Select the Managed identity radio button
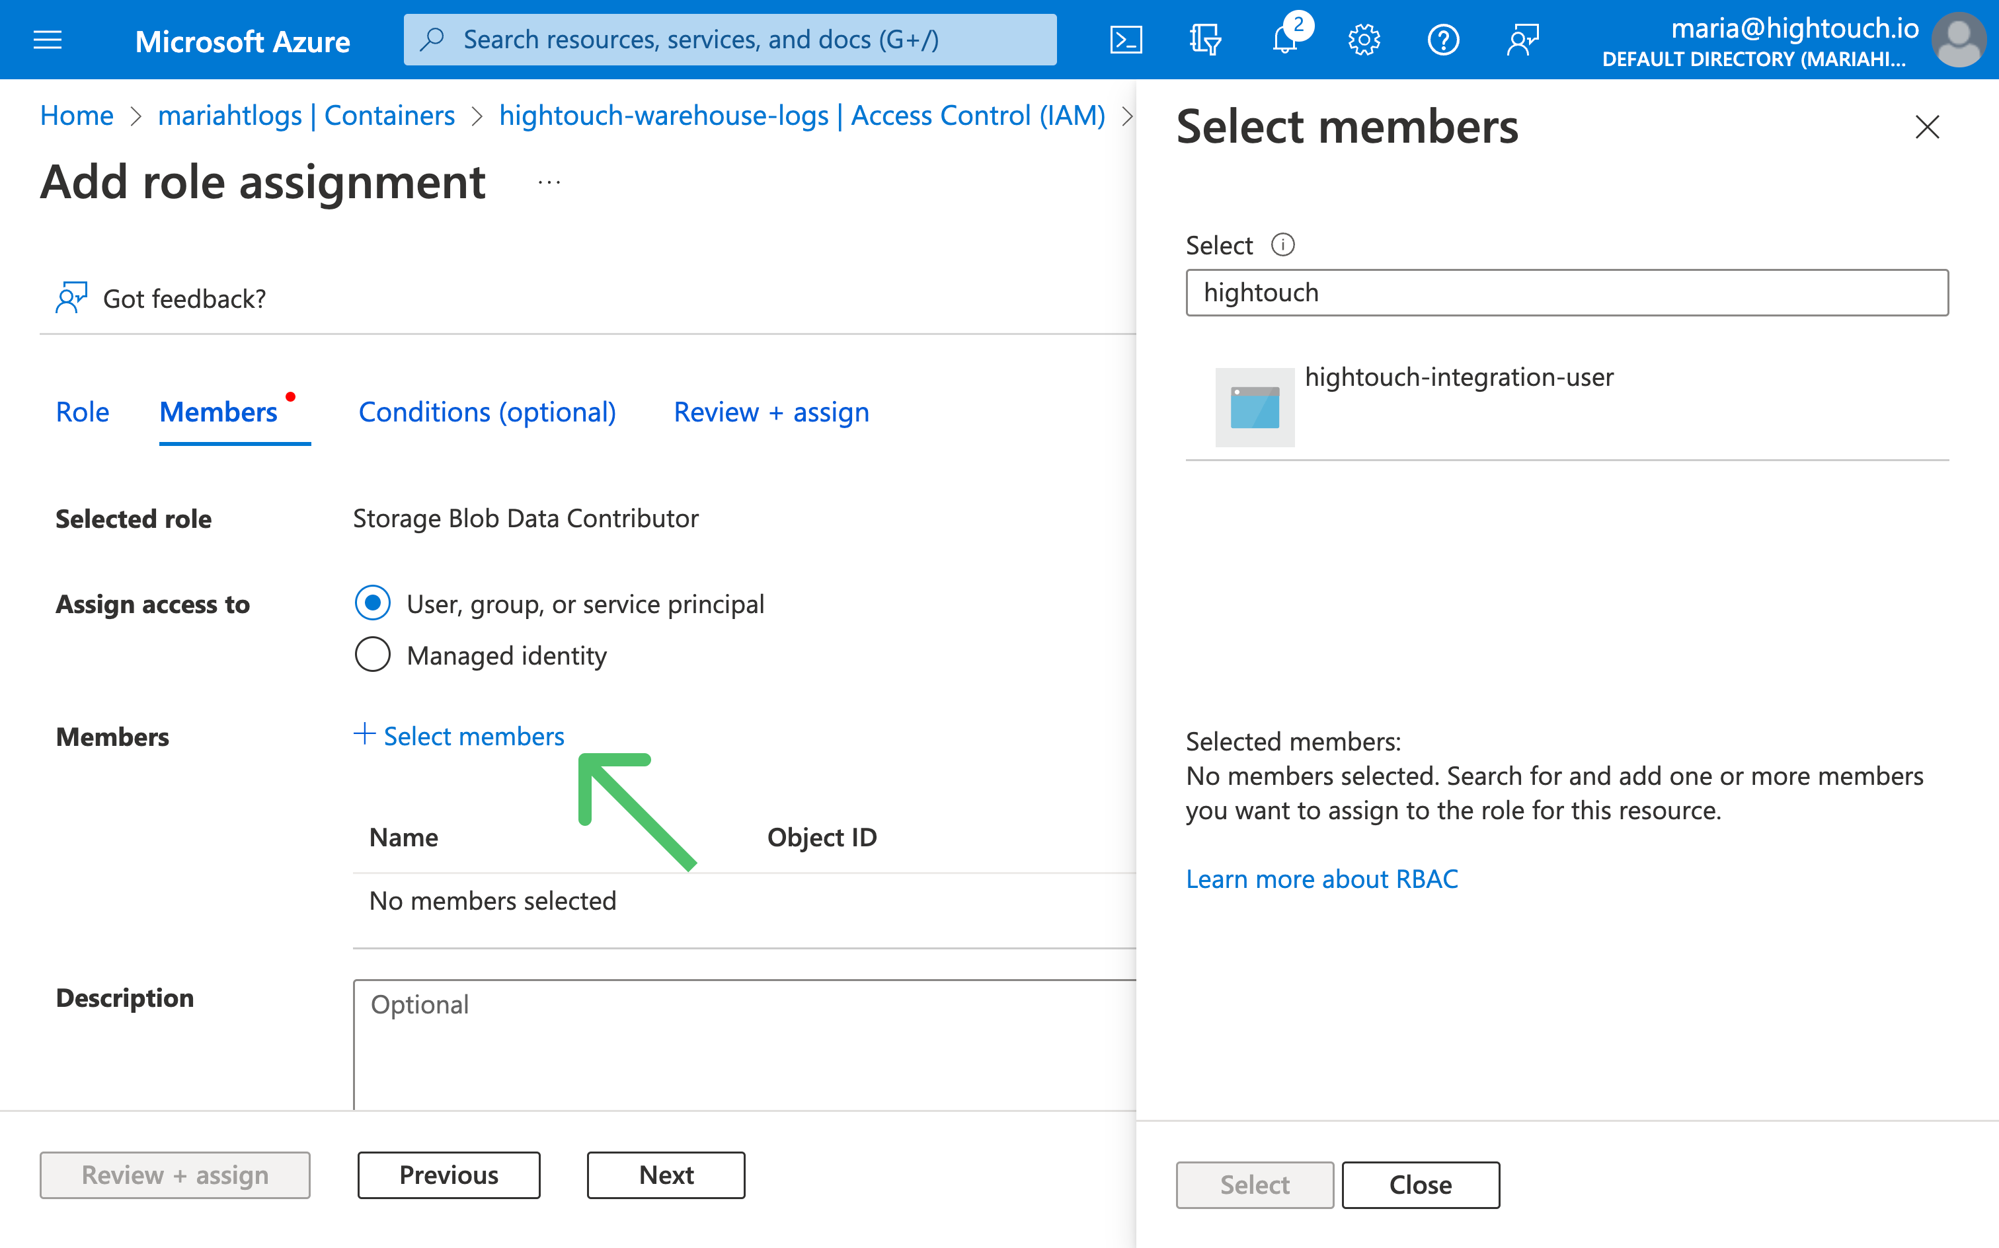Screen dimensions: 1999x1248 [x=374, y=654]
